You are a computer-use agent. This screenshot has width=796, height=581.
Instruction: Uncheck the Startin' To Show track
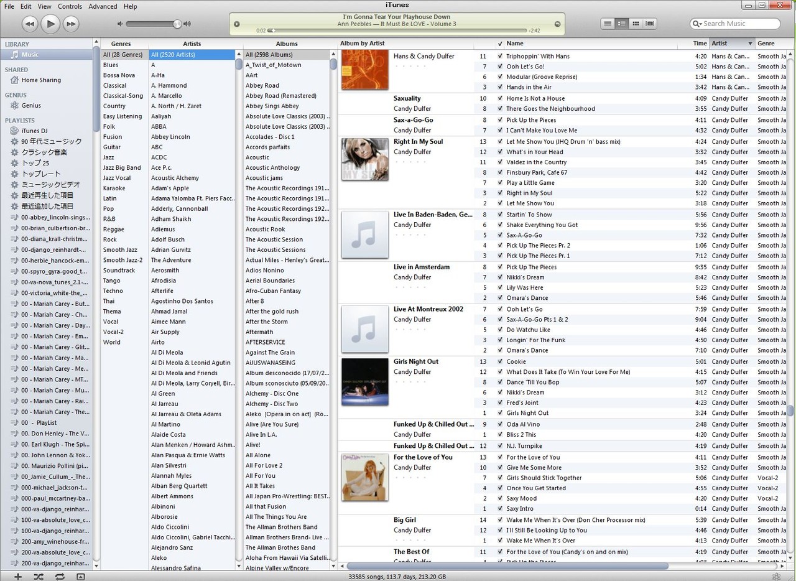click(x=500, y=215)
